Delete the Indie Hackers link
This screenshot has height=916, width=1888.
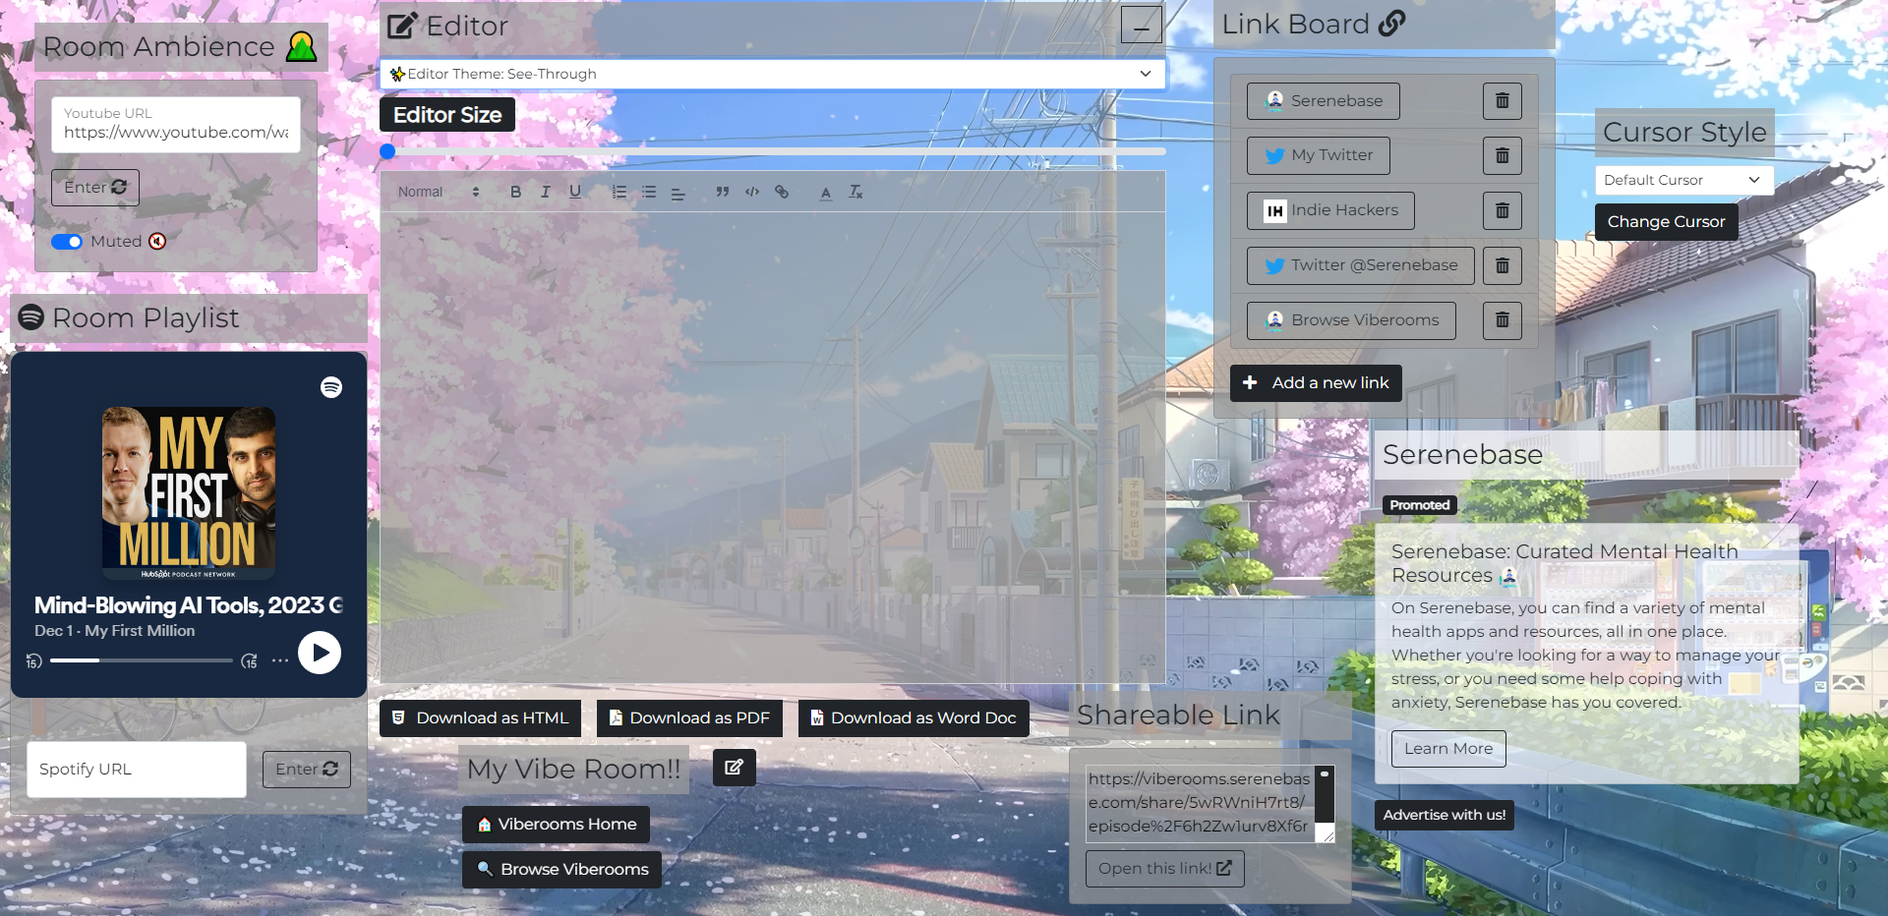pos(1502,210)
